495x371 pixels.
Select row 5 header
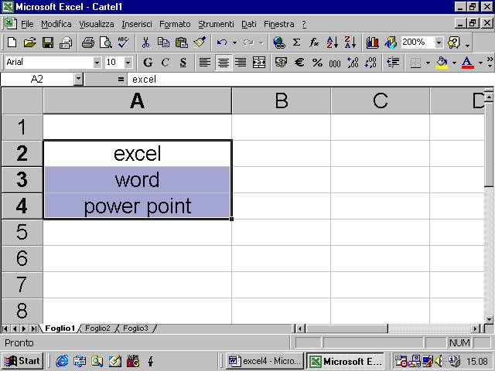[x=22, y=232]
